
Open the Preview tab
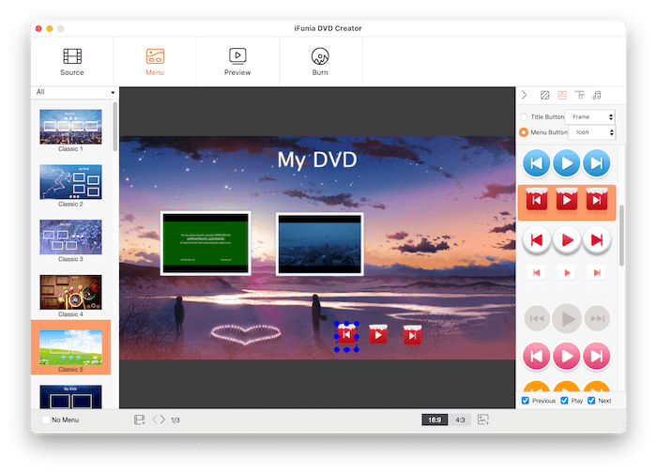coord(237,62)
